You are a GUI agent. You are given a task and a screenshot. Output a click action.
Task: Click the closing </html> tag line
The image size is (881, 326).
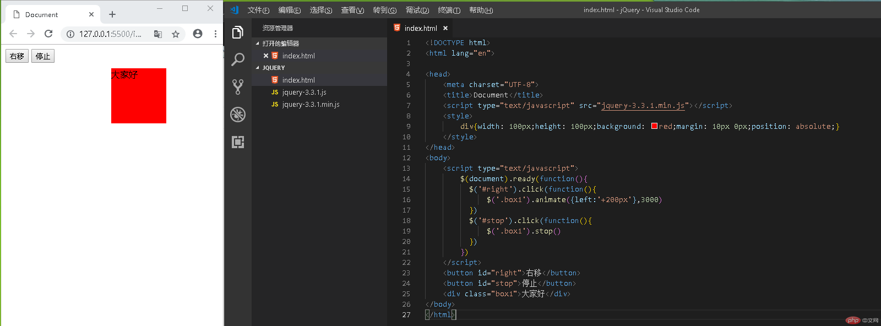coord(440,315)
